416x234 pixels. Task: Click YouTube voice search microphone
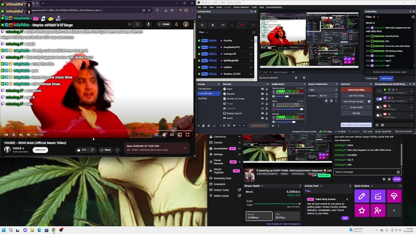[148, 24]
